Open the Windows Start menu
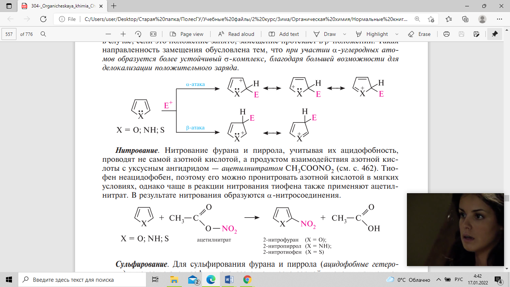The width and height of the screenshot is (510, 287). (x=9, y=280)
